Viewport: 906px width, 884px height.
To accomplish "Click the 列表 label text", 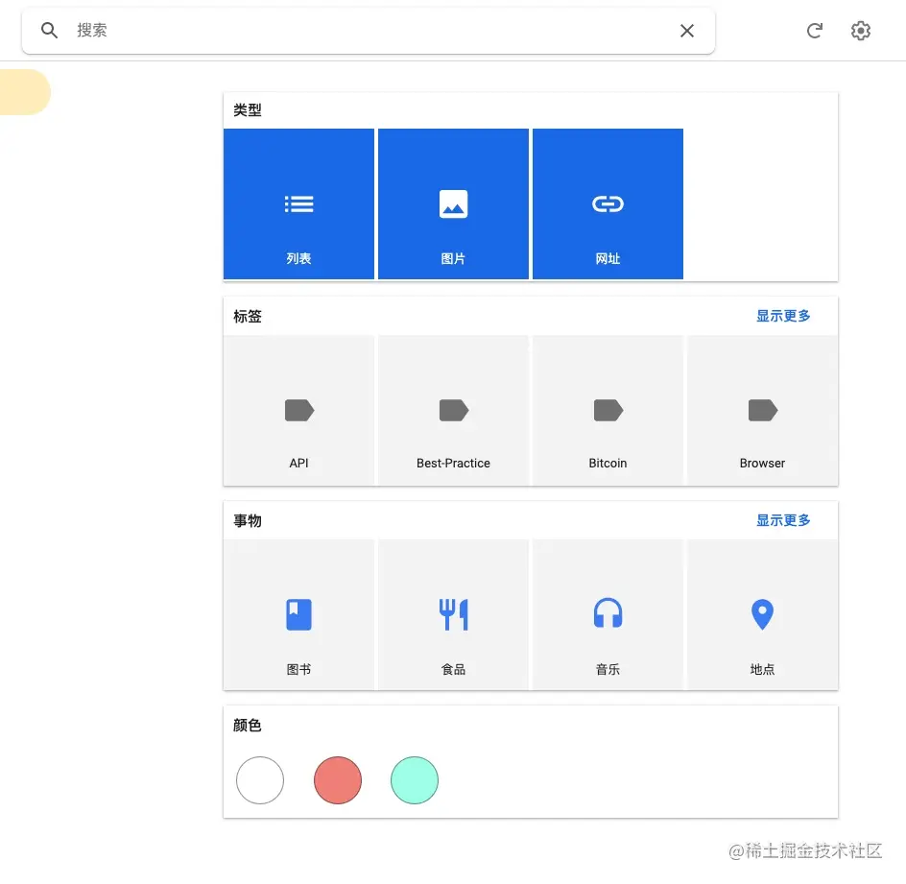I will point(298,258).
